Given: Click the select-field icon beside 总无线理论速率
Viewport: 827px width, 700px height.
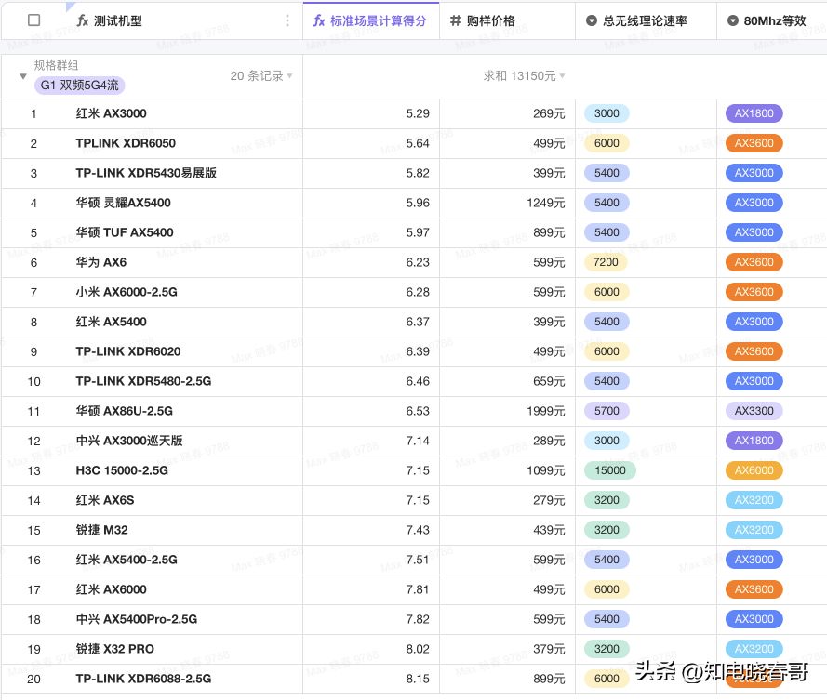Looking at the screenshot, I should point(592,20).
